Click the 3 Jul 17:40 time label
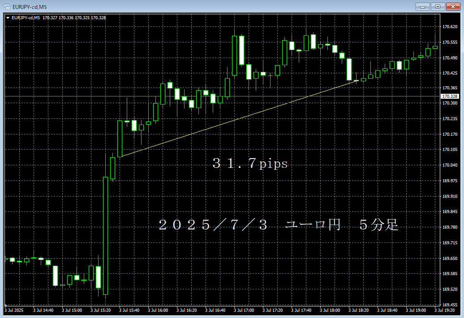Viewport: 464px width, 318px height. 301,310
